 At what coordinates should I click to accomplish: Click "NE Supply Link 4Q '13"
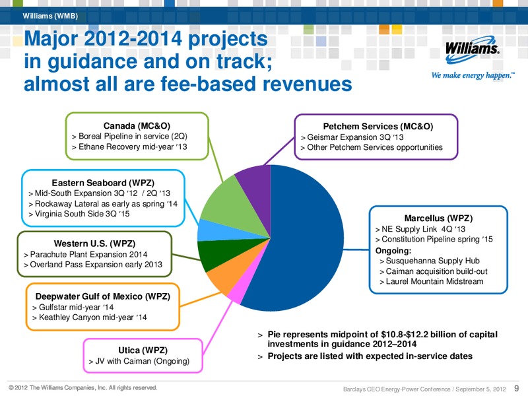point(423,229)
